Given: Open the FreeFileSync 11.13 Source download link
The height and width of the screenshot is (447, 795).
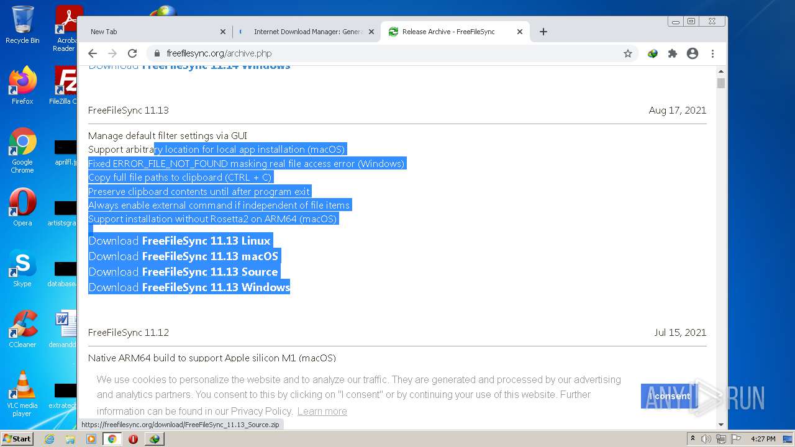Looking at the screenshot, I should click(183, 272).
